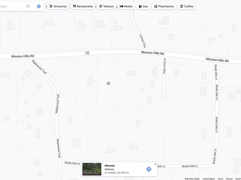The image size is (241, 180).
Task: Show nearby Hotels
Action: tap(126, 6)
